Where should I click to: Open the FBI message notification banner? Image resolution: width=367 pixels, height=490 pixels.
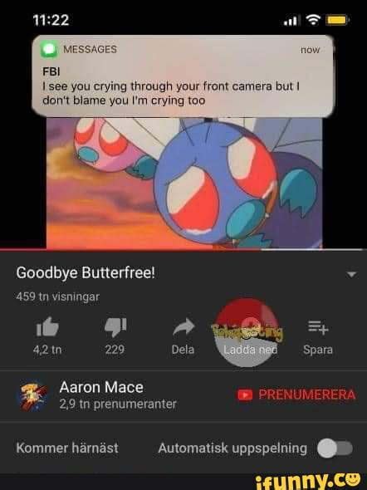point(183,76)
